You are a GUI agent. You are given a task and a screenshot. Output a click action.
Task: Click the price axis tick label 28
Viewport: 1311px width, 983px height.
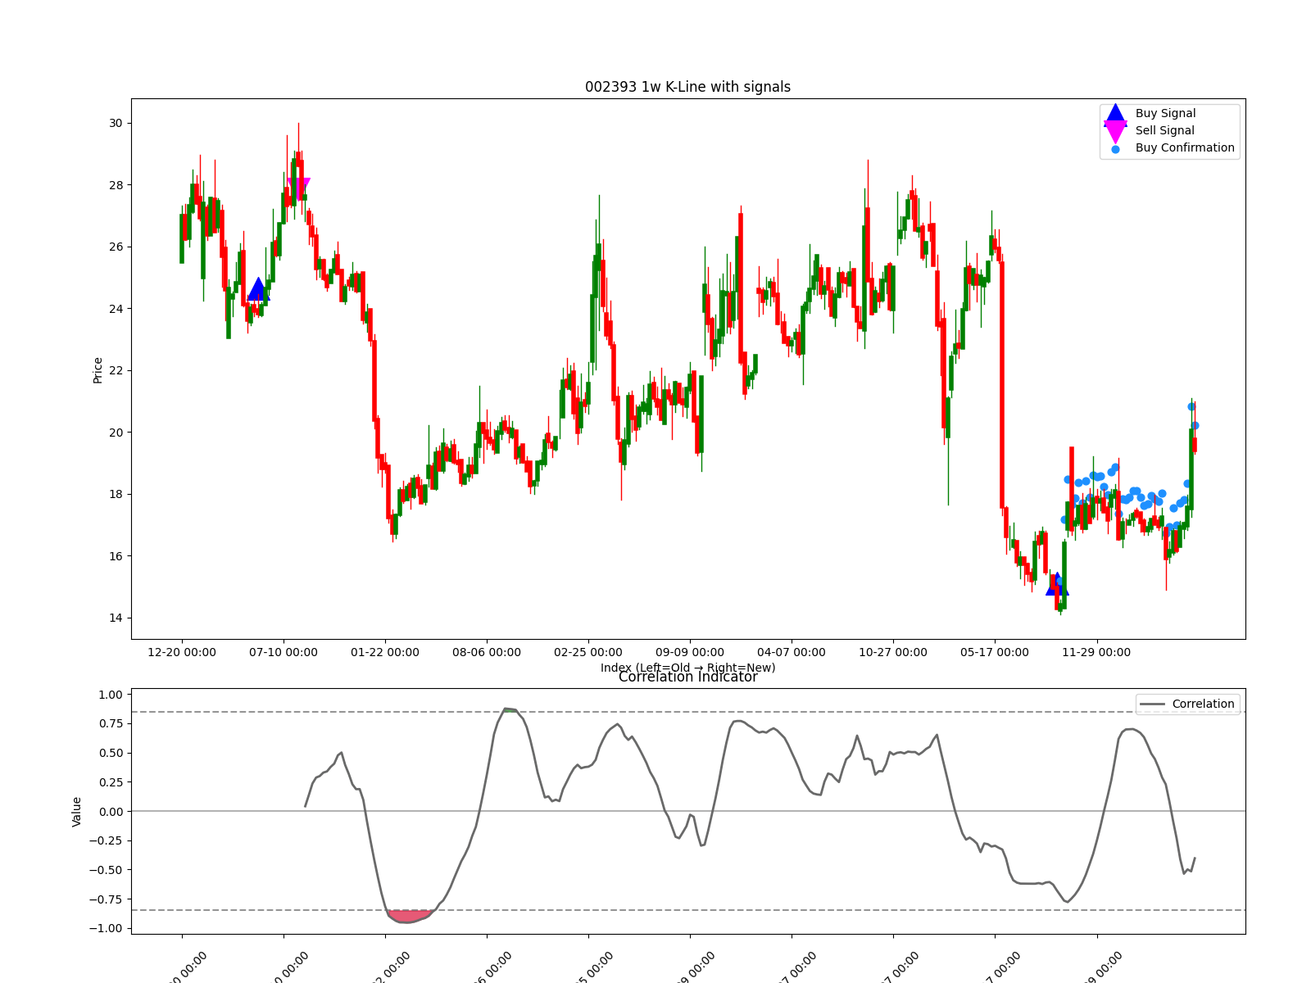(116, 185)
